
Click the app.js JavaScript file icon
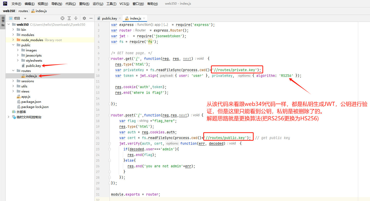[19, 96]
